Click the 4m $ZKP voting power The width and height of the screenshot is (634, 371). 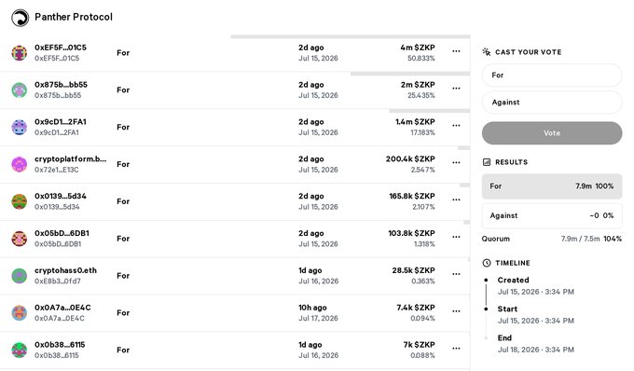[418, 48]
